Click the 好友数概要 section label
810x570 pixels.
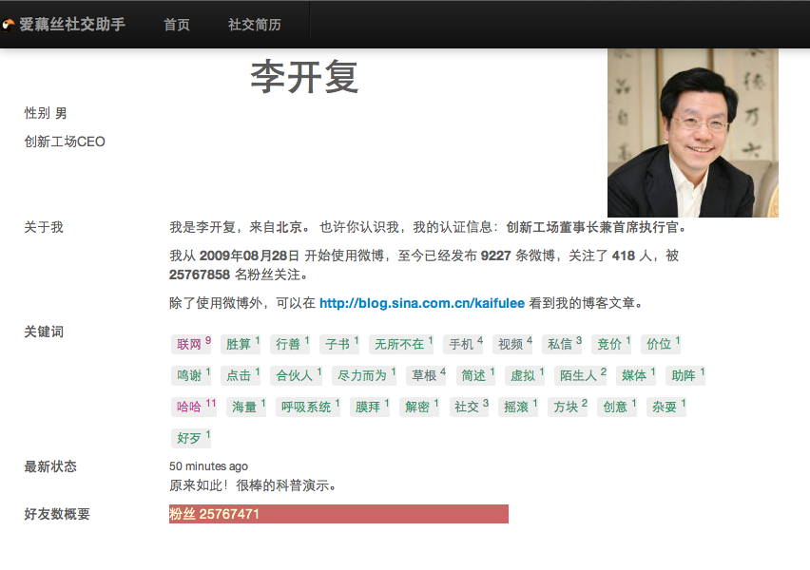[57, 514]
